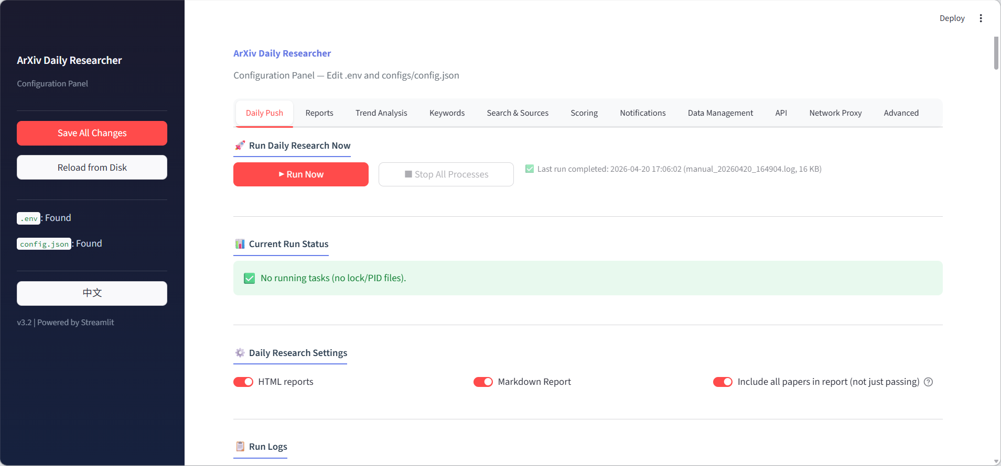Start the research with Run Now
1001x466 pixels.
301,174
